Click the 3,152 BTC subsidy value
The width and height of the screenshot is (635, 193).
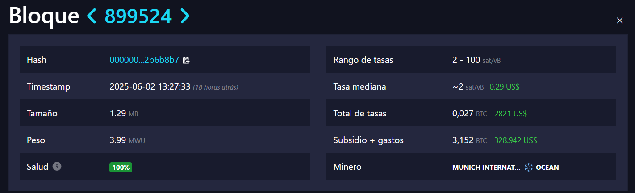click(469, 140)
